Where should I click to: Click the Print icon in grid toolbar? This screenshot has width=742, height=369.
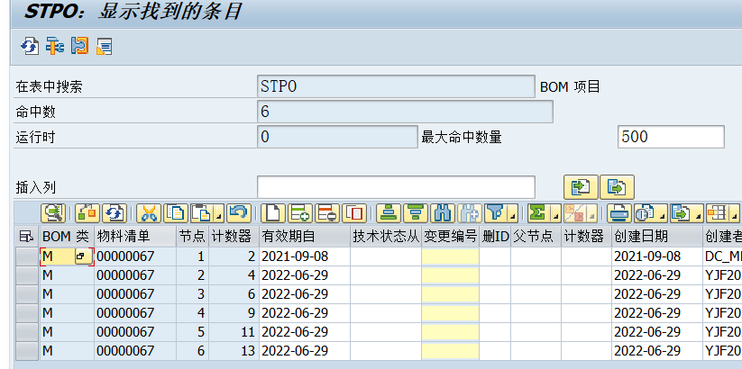point(619,213)
